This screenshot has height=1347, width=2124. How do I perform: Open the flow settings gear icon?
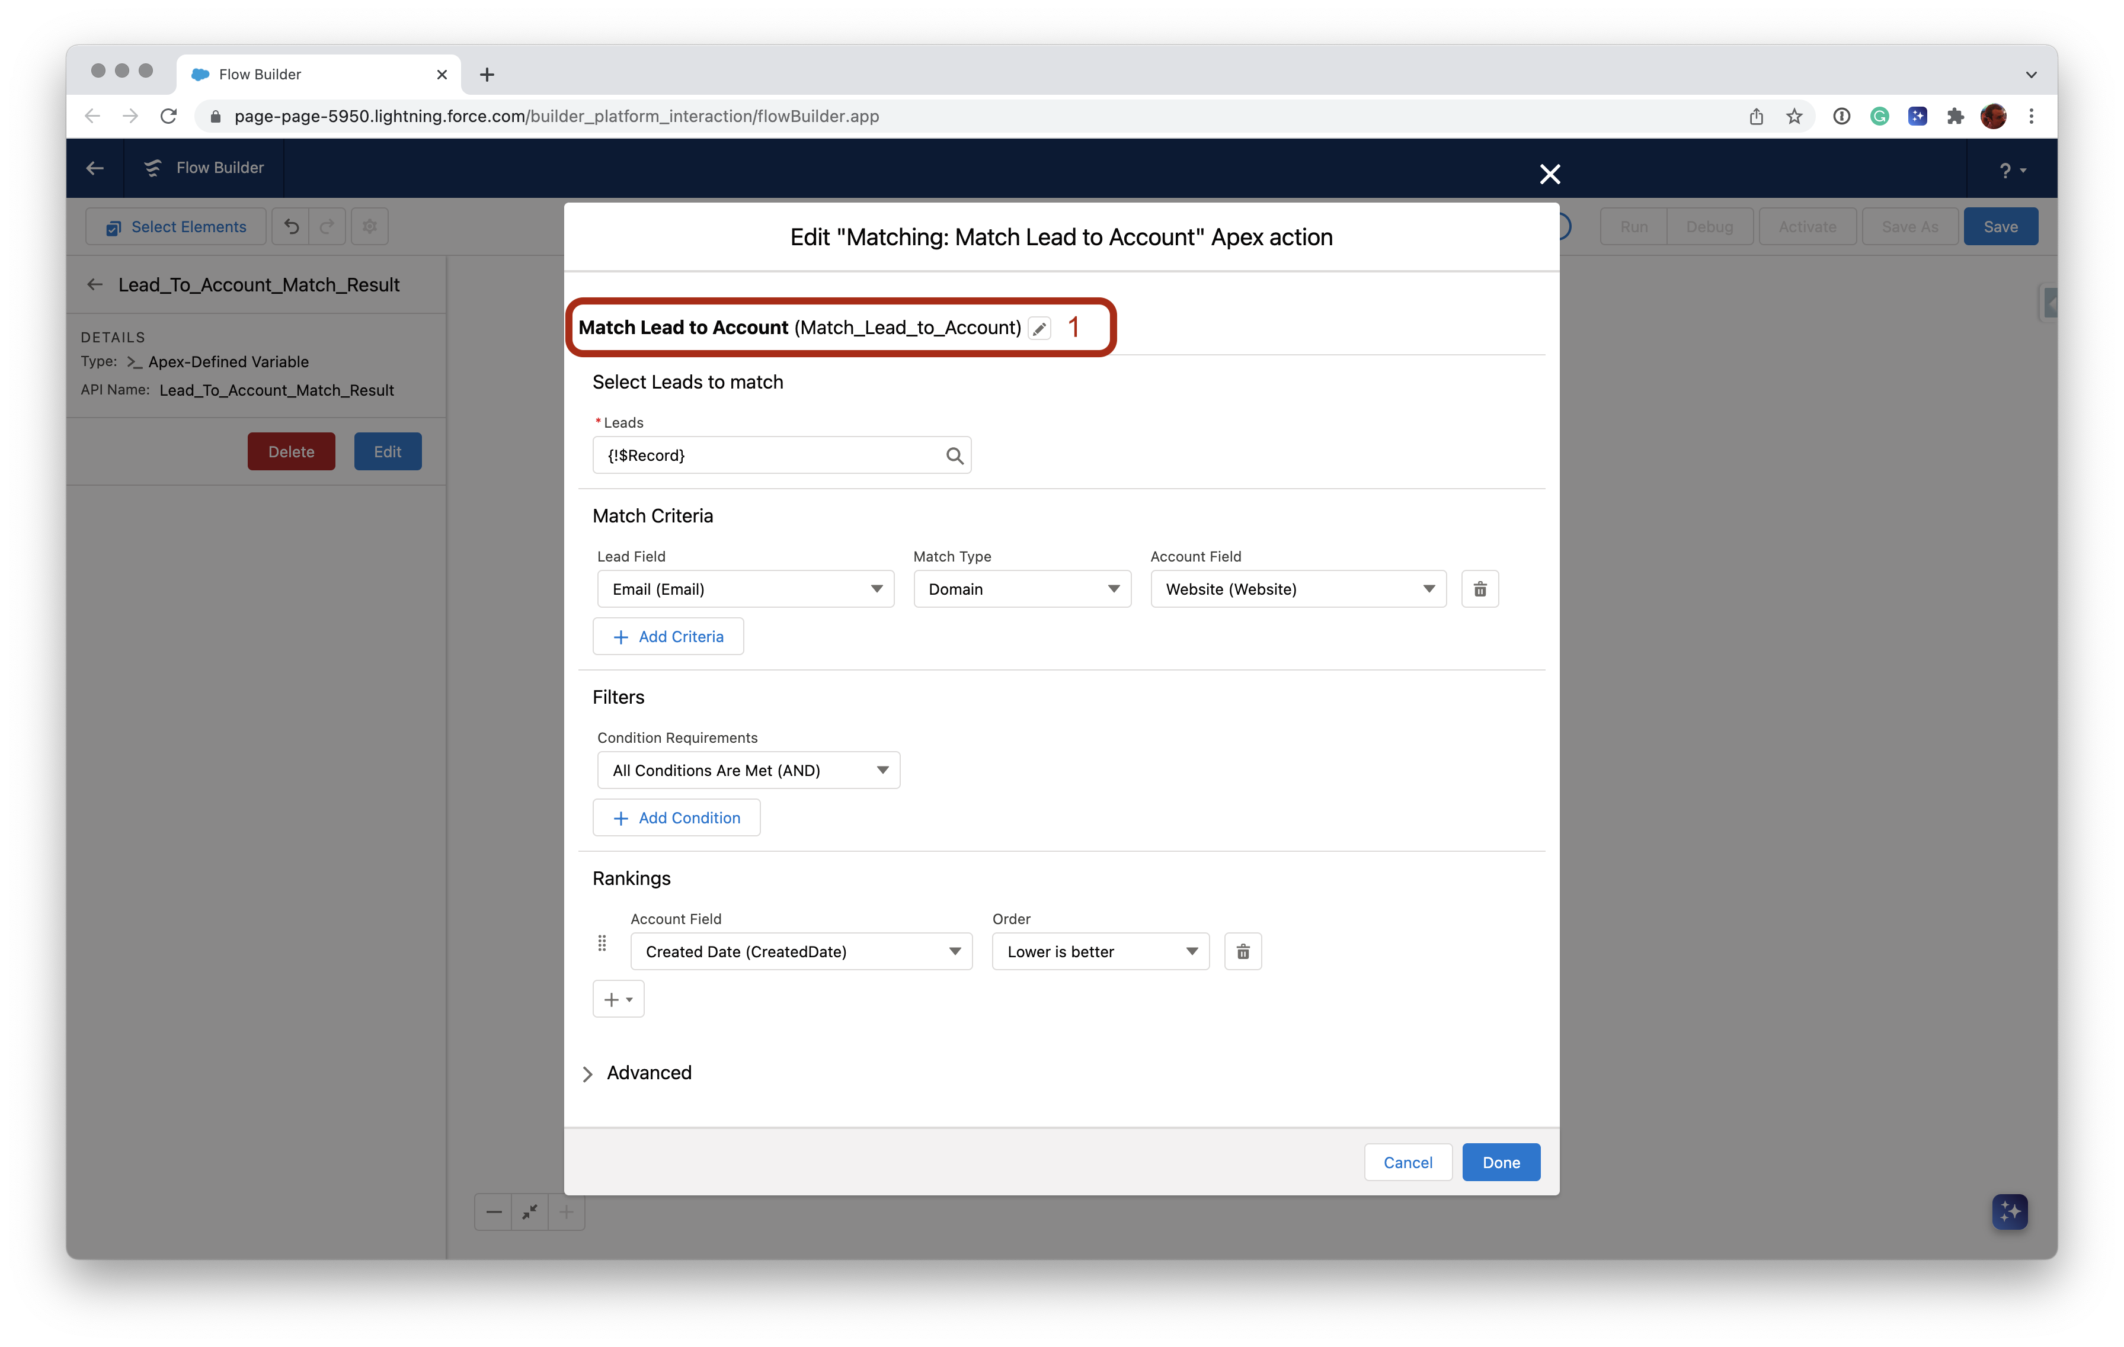tap(369, 226)
